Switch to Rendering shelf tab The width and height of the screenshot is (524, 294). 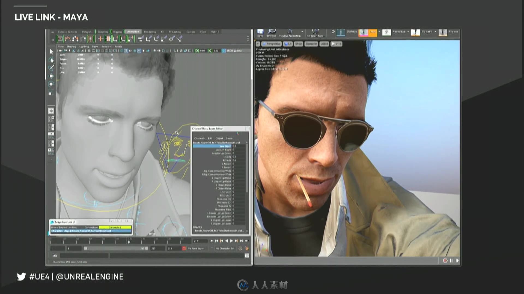pos(150,32)
